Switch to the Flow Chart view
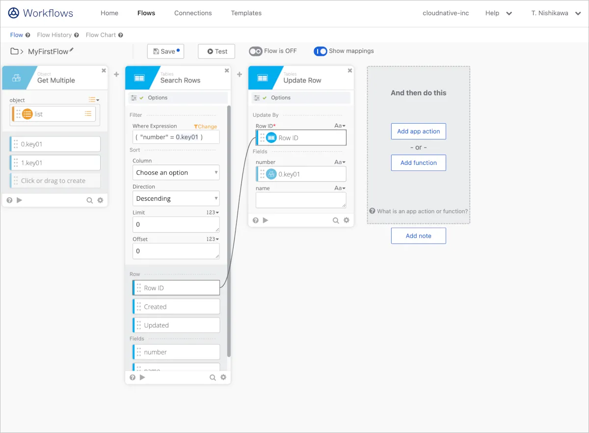589x433 pixels. [x=101, y=35]
